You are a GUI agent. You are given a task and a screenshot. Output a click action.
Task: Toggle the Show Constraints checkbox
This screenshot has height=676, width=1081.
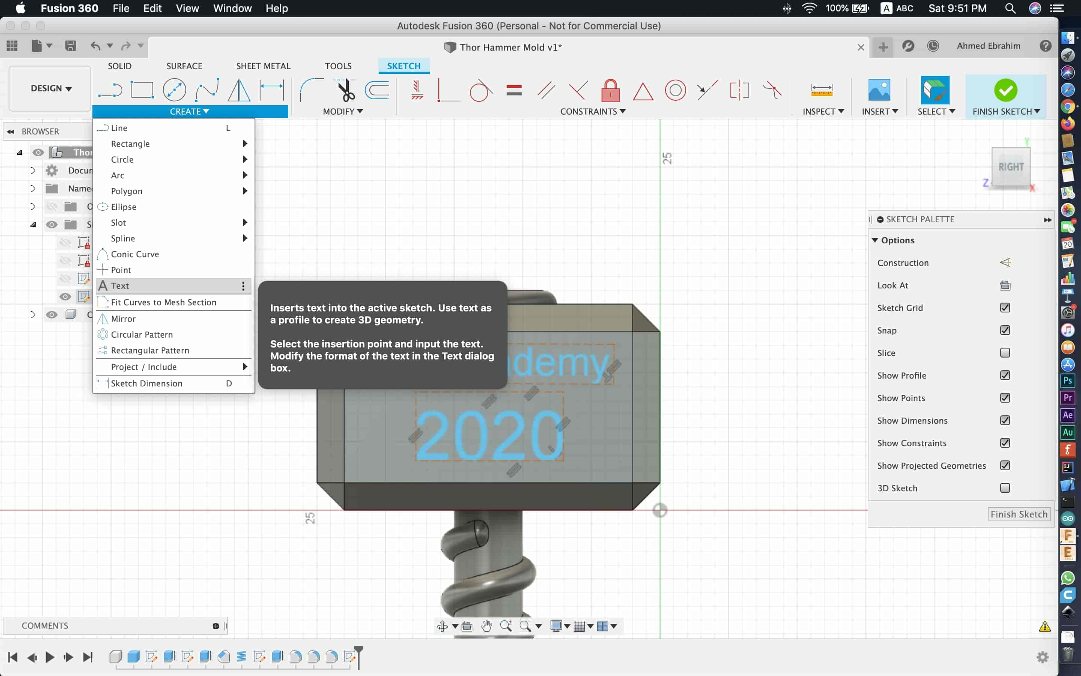[x=1004, y=443]
